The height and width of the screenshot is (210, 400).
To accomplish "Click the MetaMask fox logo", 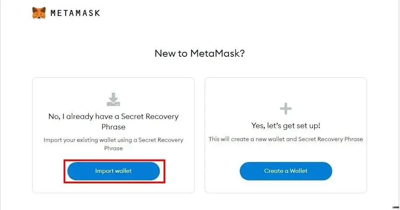I will [x=39, y=13].
